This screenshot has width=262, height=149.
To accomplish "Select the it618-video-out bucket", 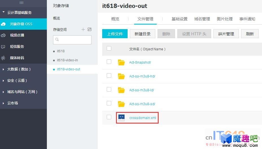I will tap(69, 69).
